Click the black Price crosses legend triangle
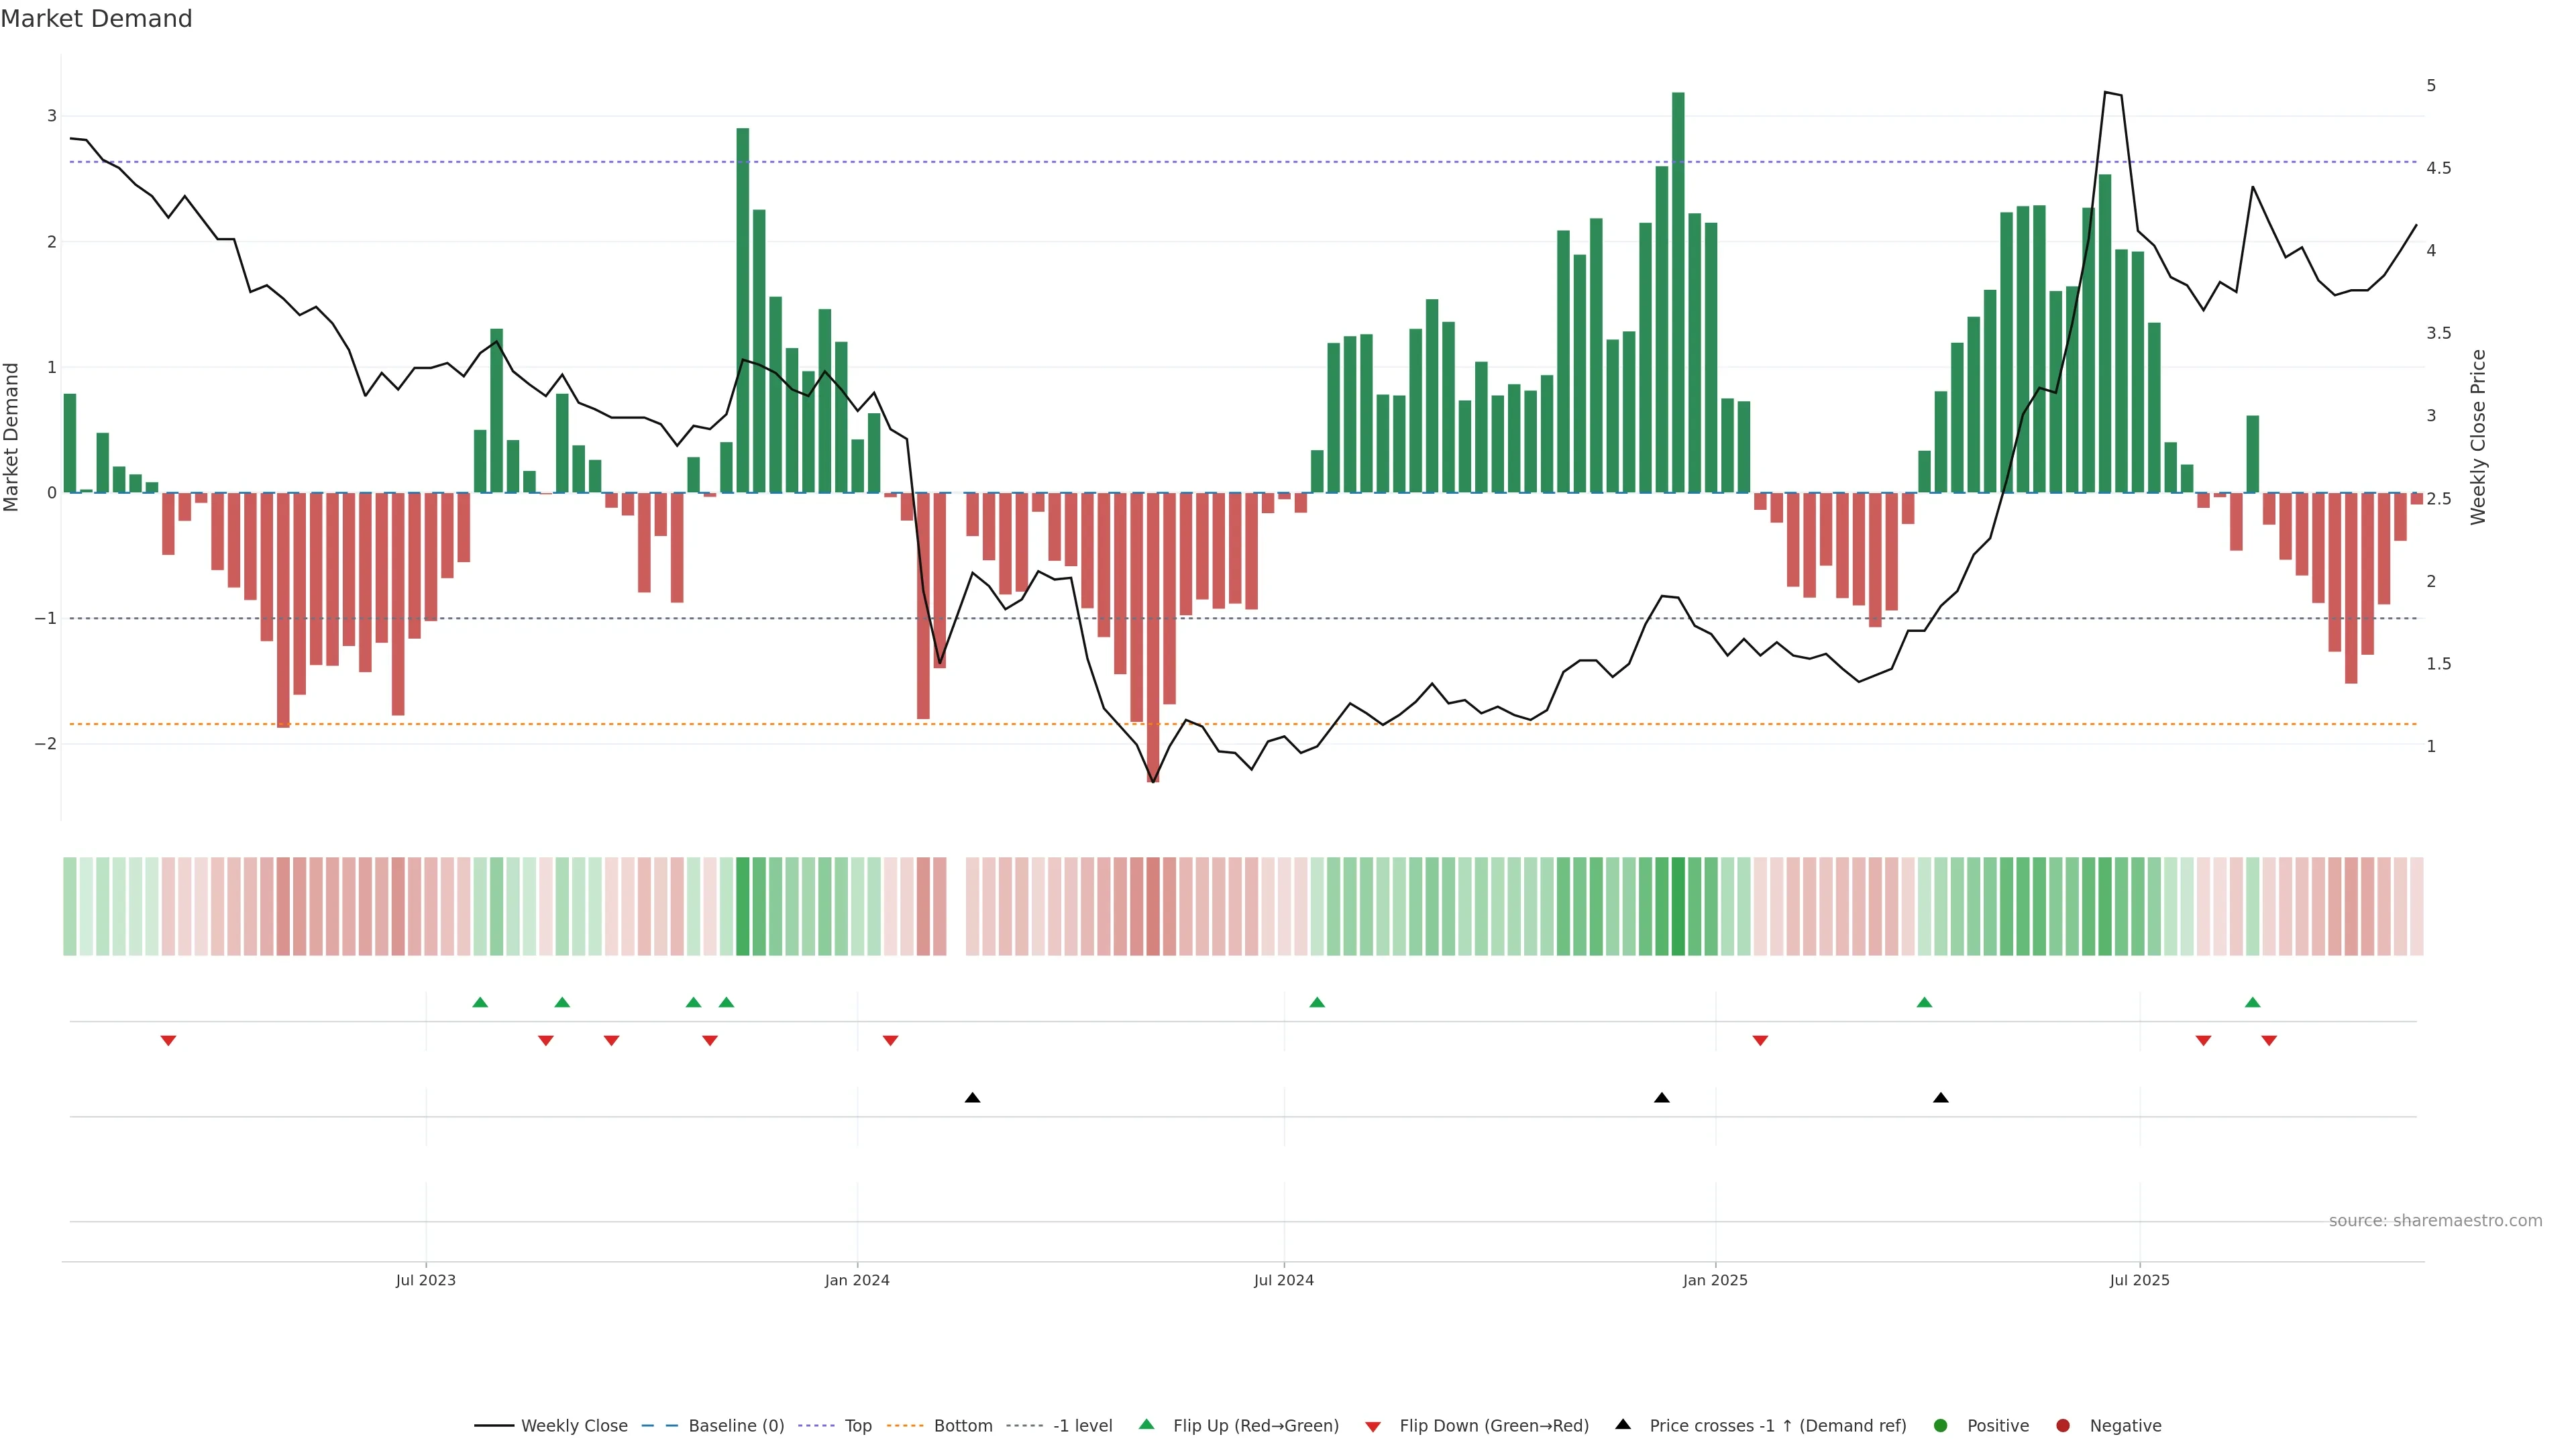 pos(1623,1424)
